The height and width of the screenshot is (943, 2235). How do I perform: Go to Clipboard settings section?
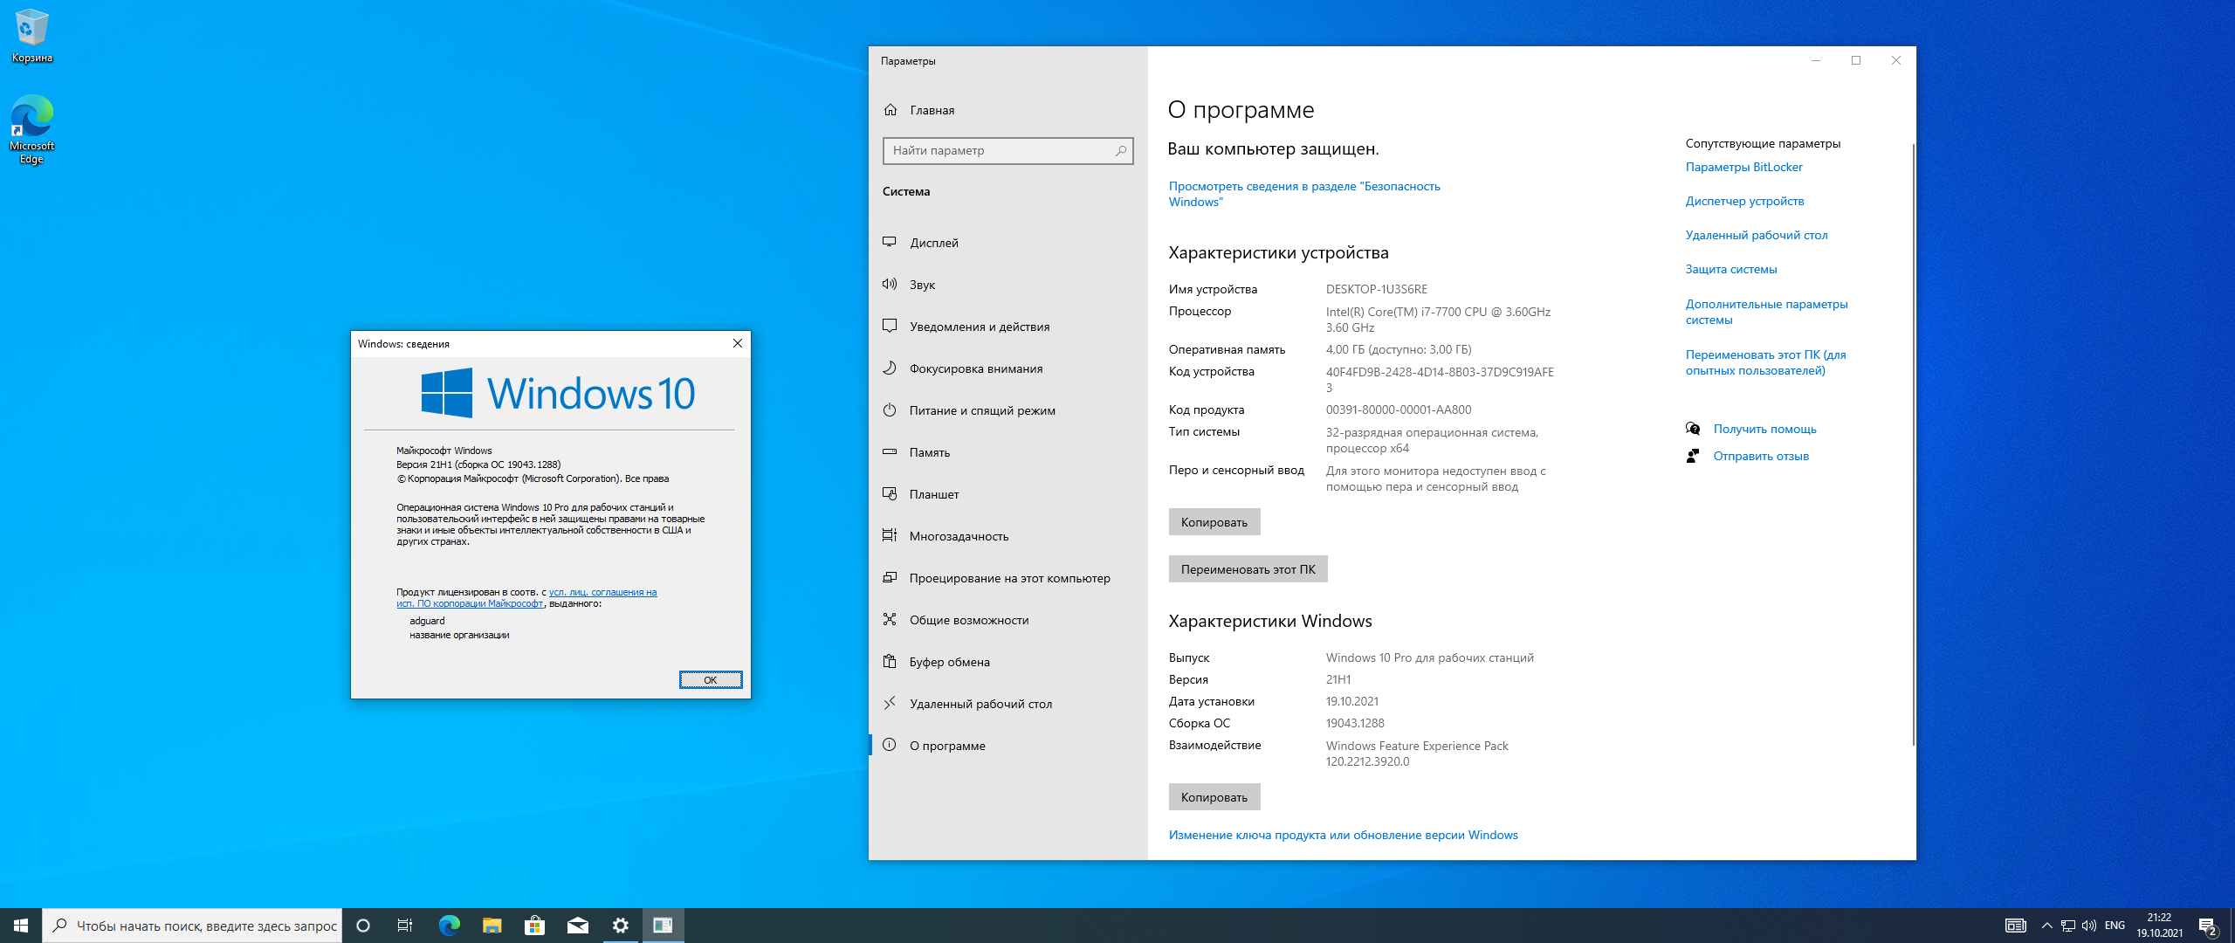click(949, 662)
